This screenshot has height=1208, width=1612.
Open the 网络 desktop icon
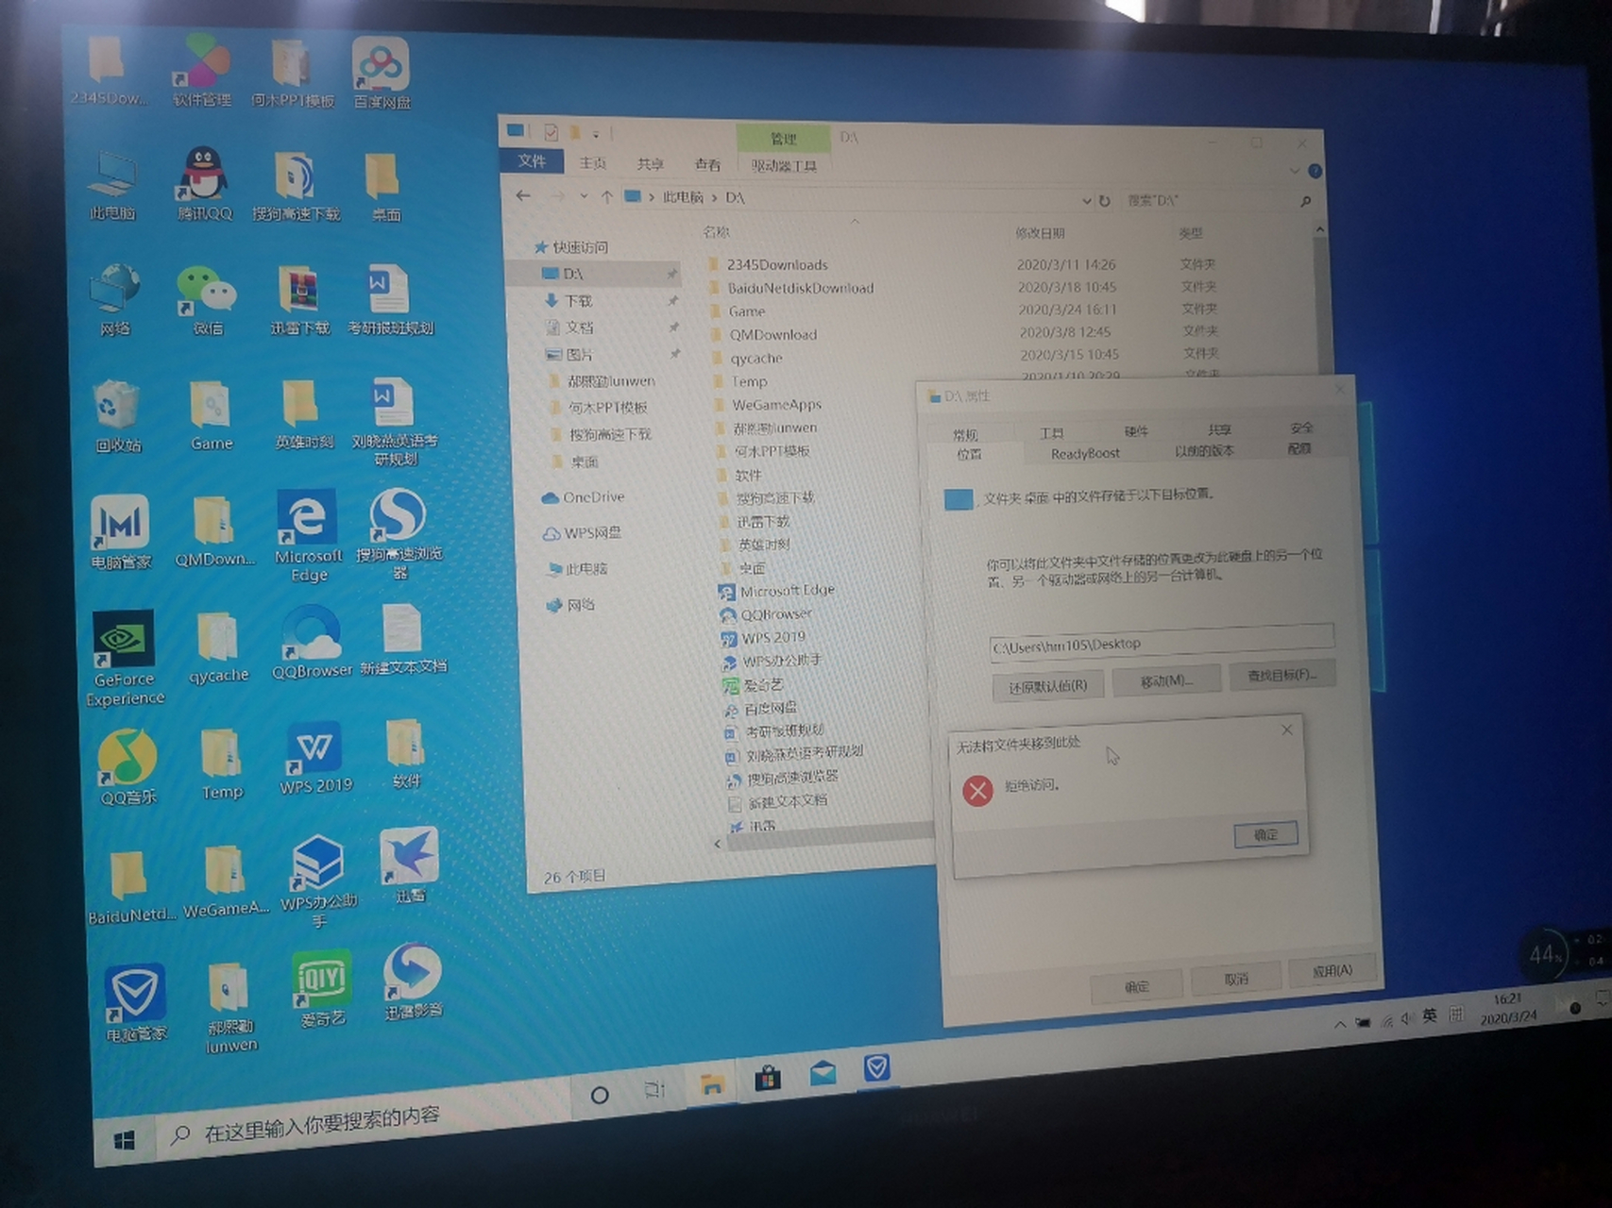(x=114, y=300)
